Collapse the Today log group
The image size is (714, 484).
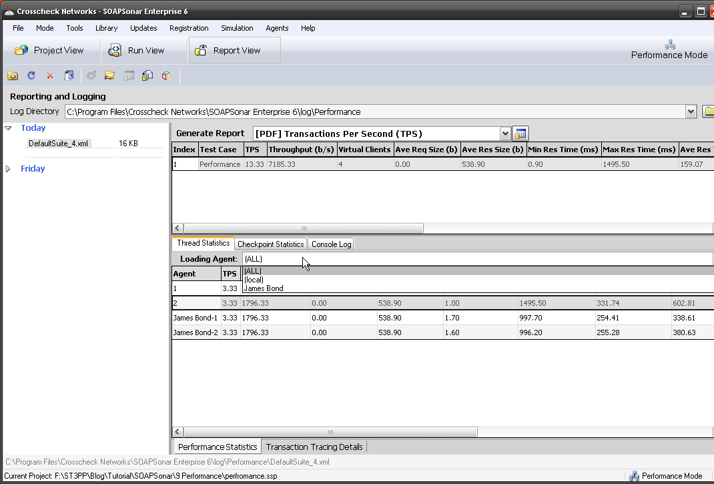[8, 128]
